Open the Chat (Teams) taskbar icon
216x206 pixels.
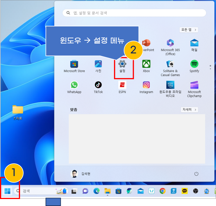85,191
